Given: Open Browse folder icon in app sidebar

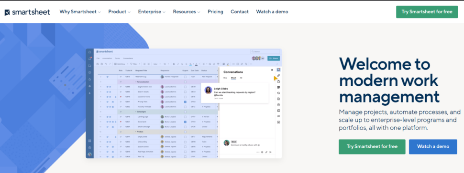Looking at the screenshot, I should click(89, 65).
